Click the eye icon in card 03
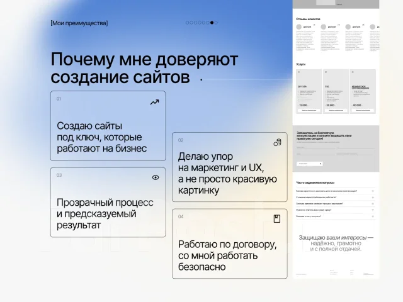Screen dimensions: 403x302 tap(156, 177)
